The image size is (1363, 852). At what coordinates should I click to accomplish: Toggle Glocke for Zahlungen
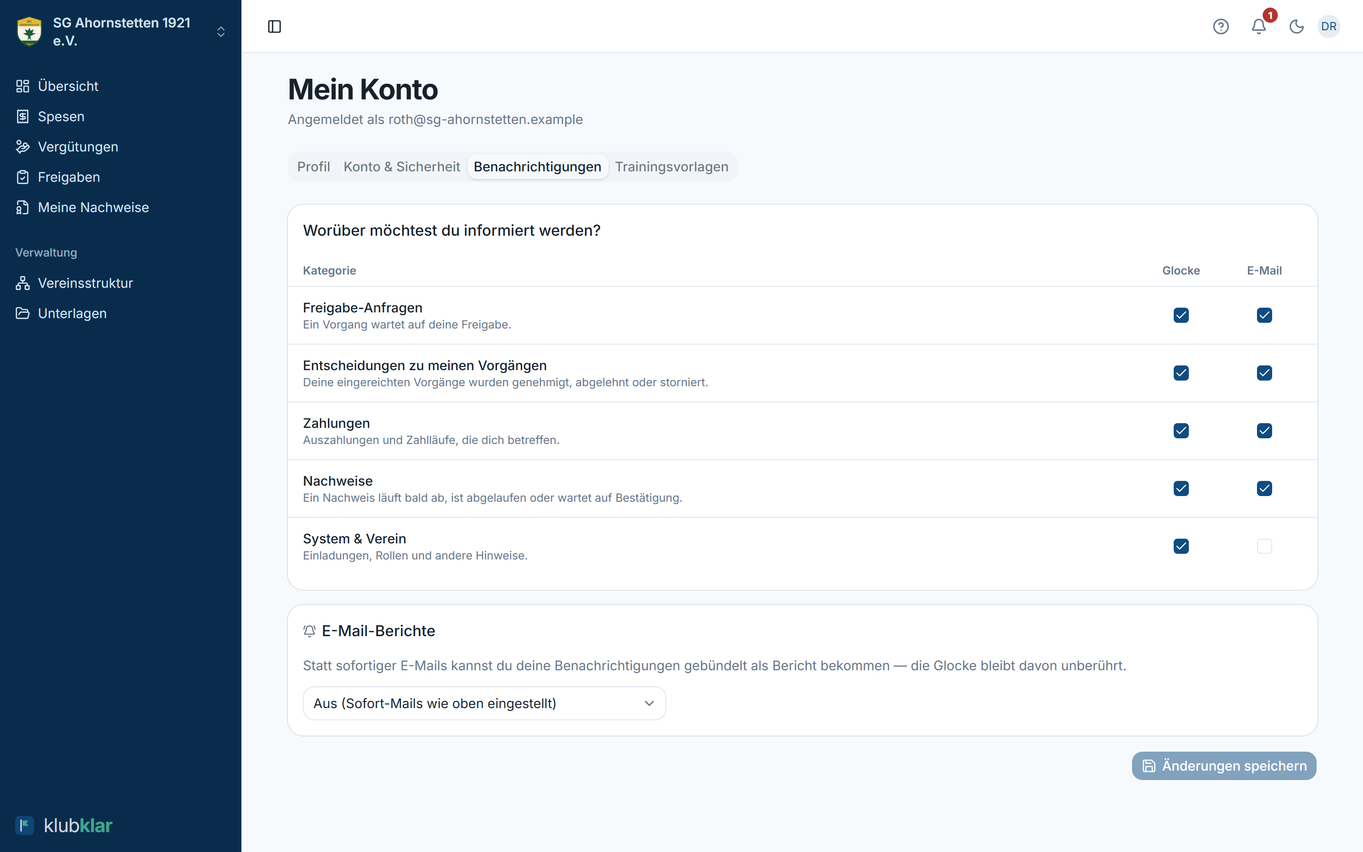click(1181, 431)
